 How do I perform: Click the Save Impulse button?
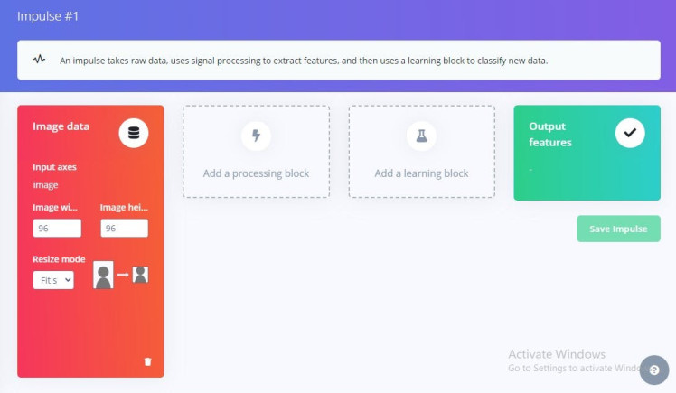[618, 229]
